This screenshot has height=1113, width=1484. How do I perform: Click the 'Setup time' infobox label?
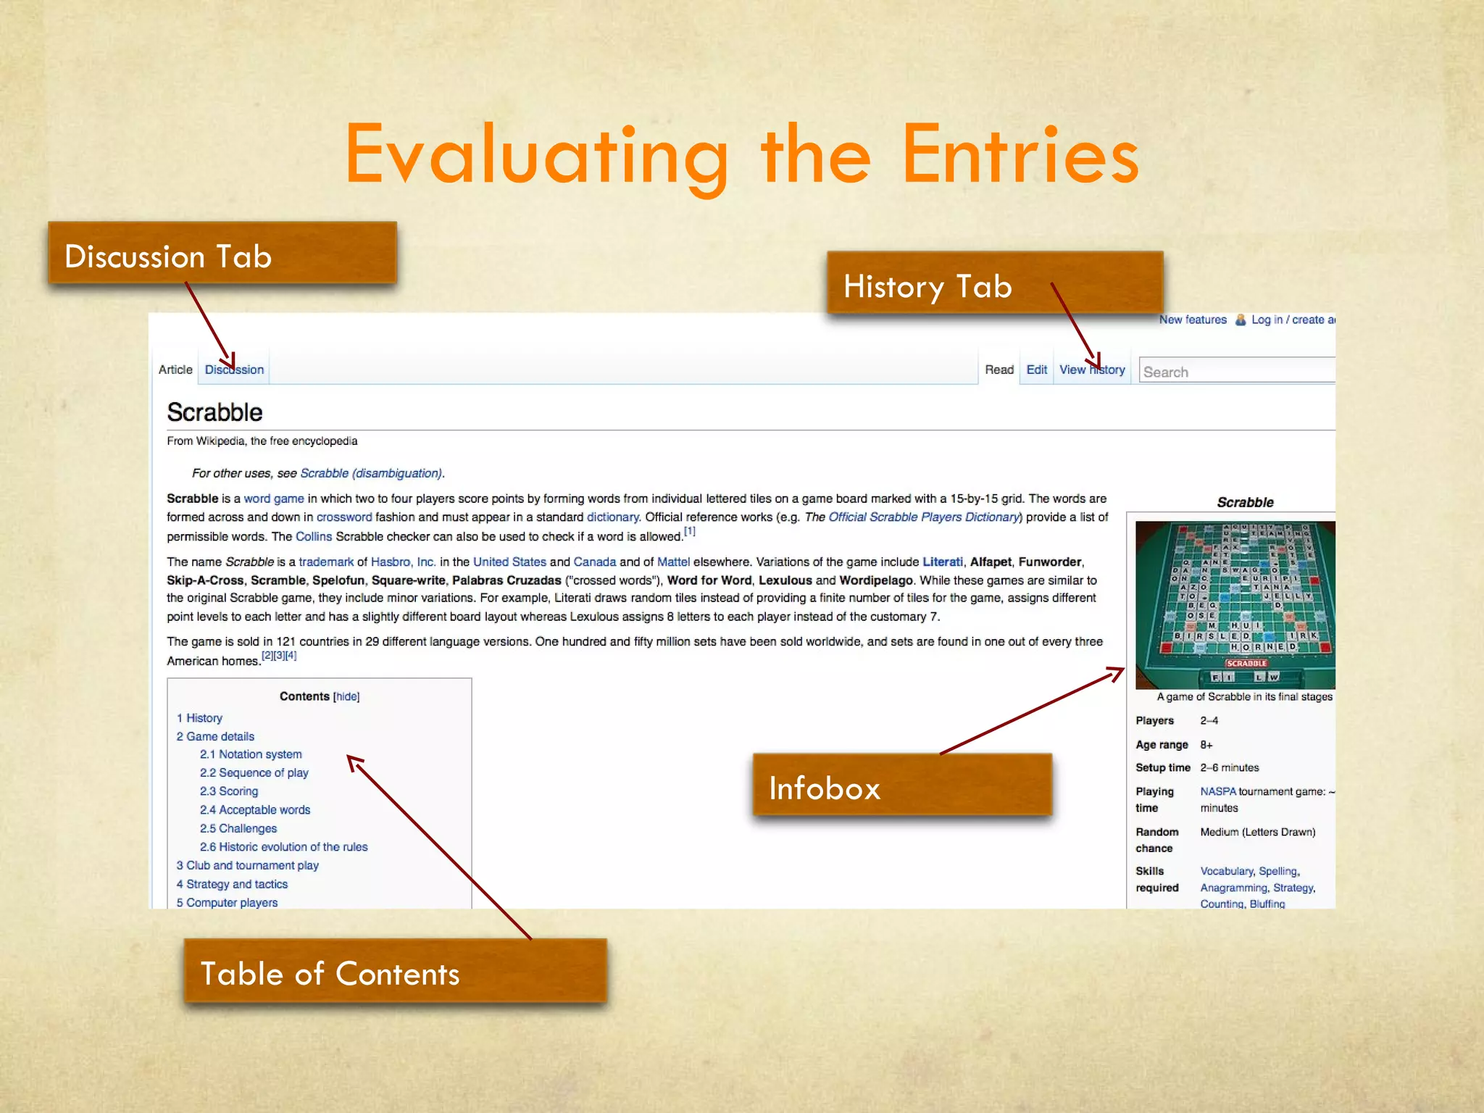point(1163,767)
